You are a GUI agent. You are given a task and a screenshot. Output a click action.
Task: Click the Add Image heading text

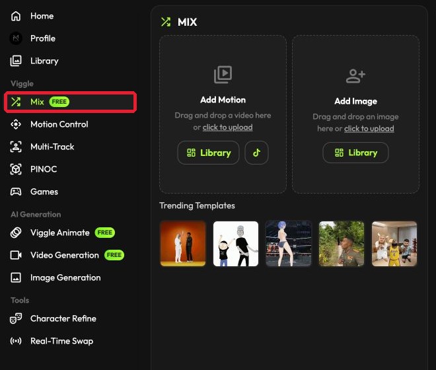355,101
